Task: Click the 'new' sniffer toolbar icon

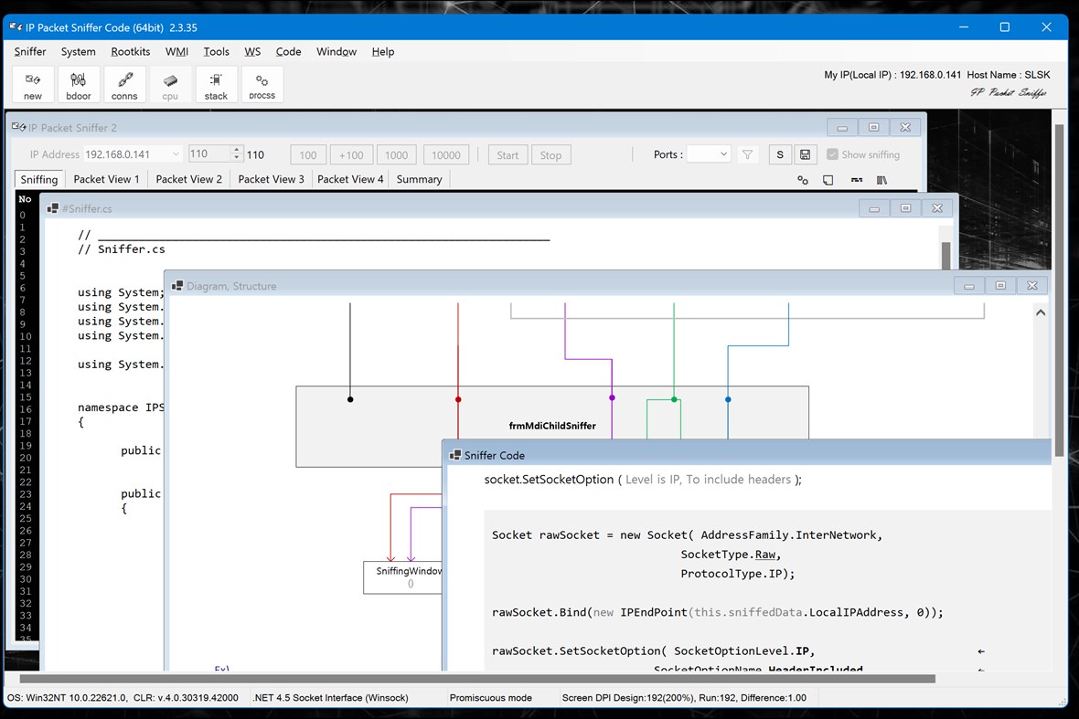Action: point(33,85)
